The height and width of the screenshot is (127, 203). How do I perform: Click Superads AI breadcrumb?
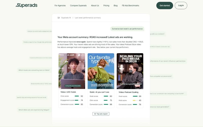point(66,18)
